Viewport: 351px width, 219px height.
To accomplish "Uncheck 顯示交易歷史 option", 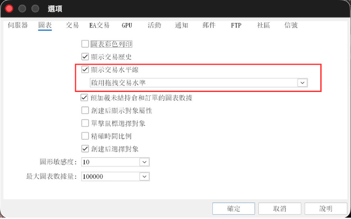I will click(85, 57).
